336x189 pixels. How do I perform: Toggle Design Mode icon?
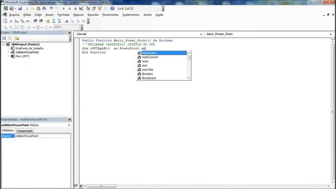point(81,8)
